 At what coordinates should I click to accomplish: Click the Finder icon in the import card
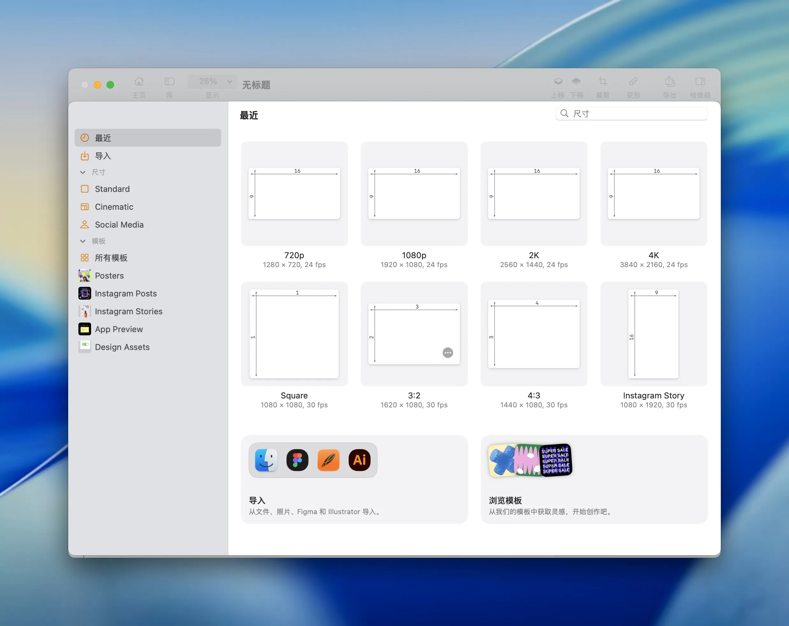click(x=266, y=460)
